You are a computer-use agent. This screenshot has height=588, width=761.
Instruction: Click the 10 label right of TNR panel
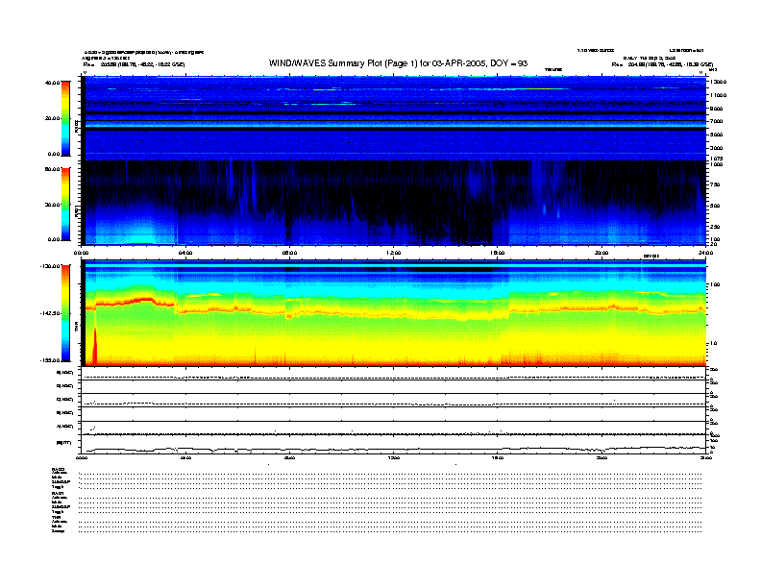pyautogui.click(x=713, y=344)
